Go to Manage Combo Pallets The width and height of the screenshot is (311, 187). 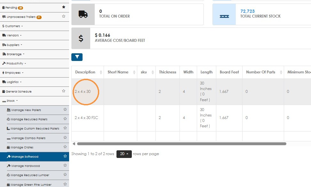26,138
